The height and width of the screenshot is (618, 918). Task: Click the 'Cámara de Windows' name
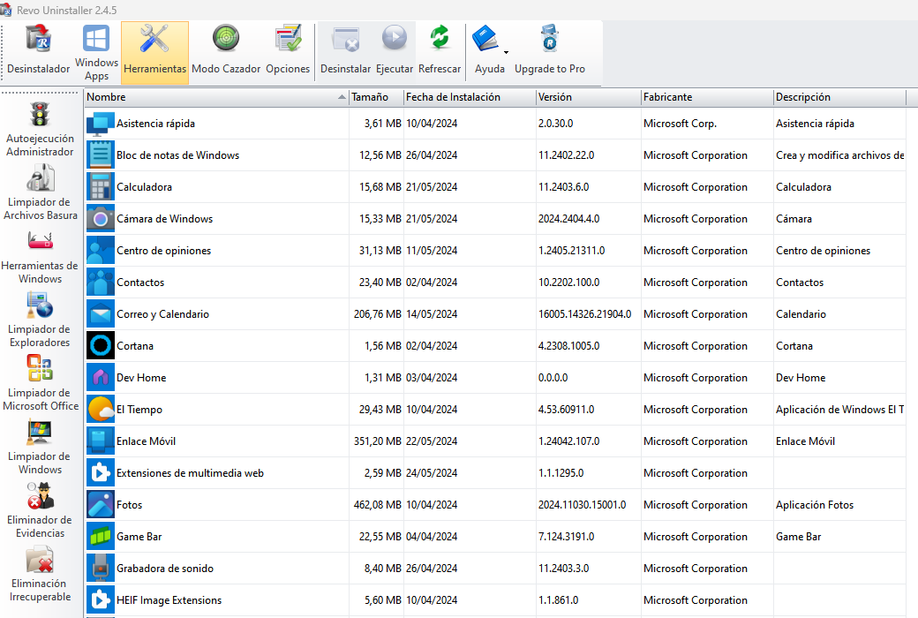[x=164, y=218]
